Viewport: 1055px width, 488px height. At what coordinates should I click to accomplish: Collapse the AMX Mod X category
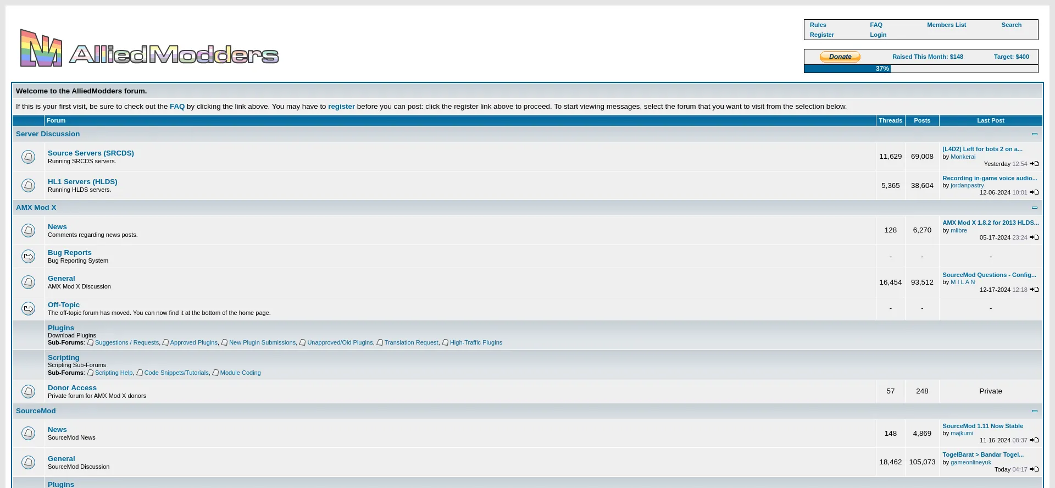point(1035,208)
